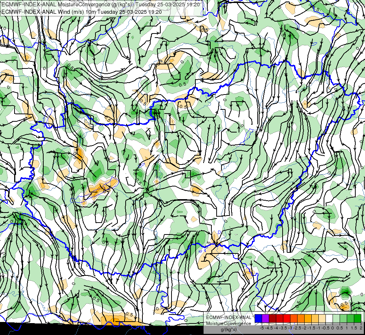The image size is (365, 335).
Task: Click the pale cream legend swatch
Action: pos(322,319)
